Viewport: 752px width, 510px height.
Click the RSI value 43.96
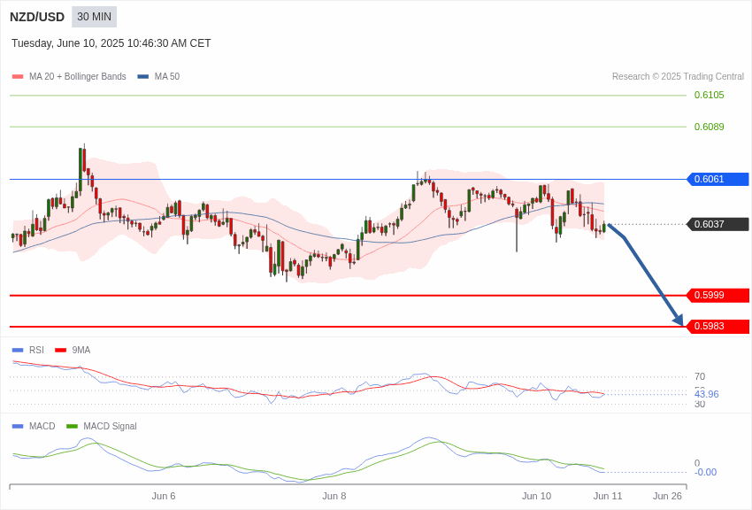pyautogui.click(x=707, y=394)
